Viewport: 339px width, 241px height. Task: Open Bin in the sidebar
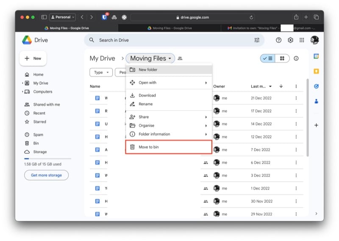click(x=36, y=143)
